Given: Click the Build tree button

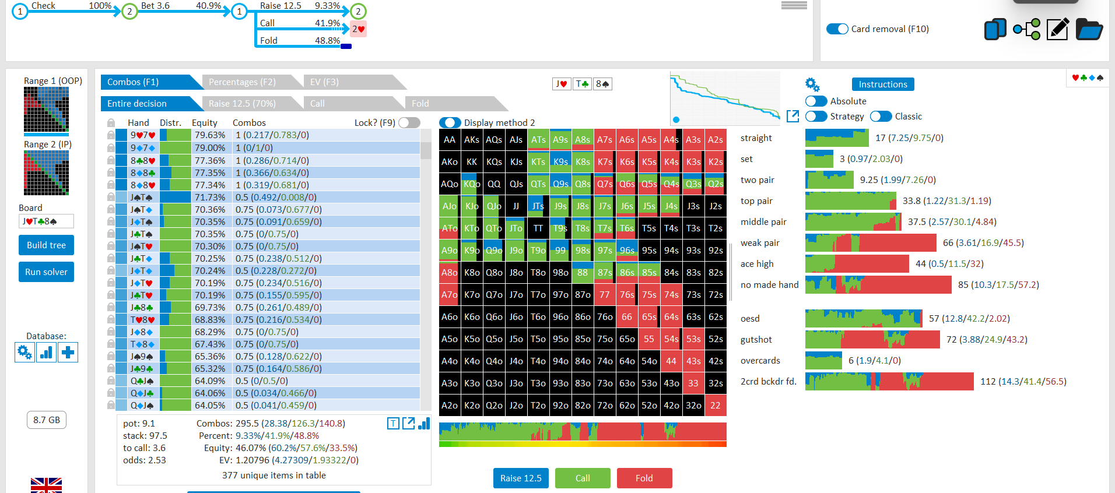Looking at the screenshot, I should pyautogui.click(x=46, y=245).
